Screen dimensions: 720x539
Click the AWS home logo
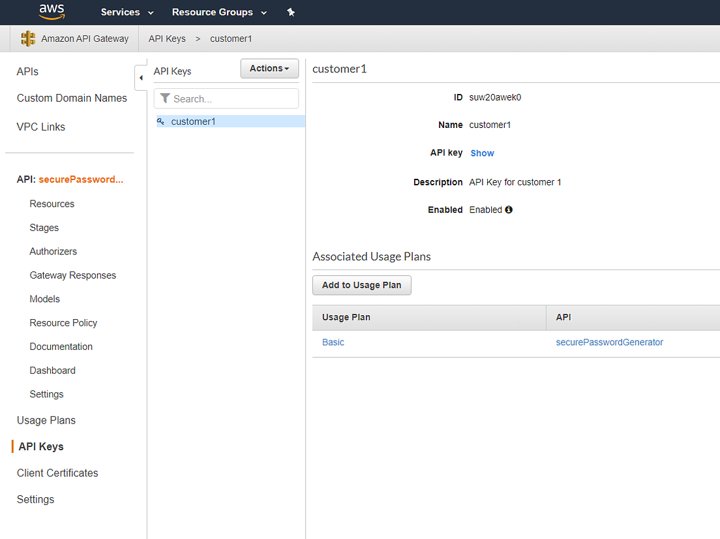52,12
